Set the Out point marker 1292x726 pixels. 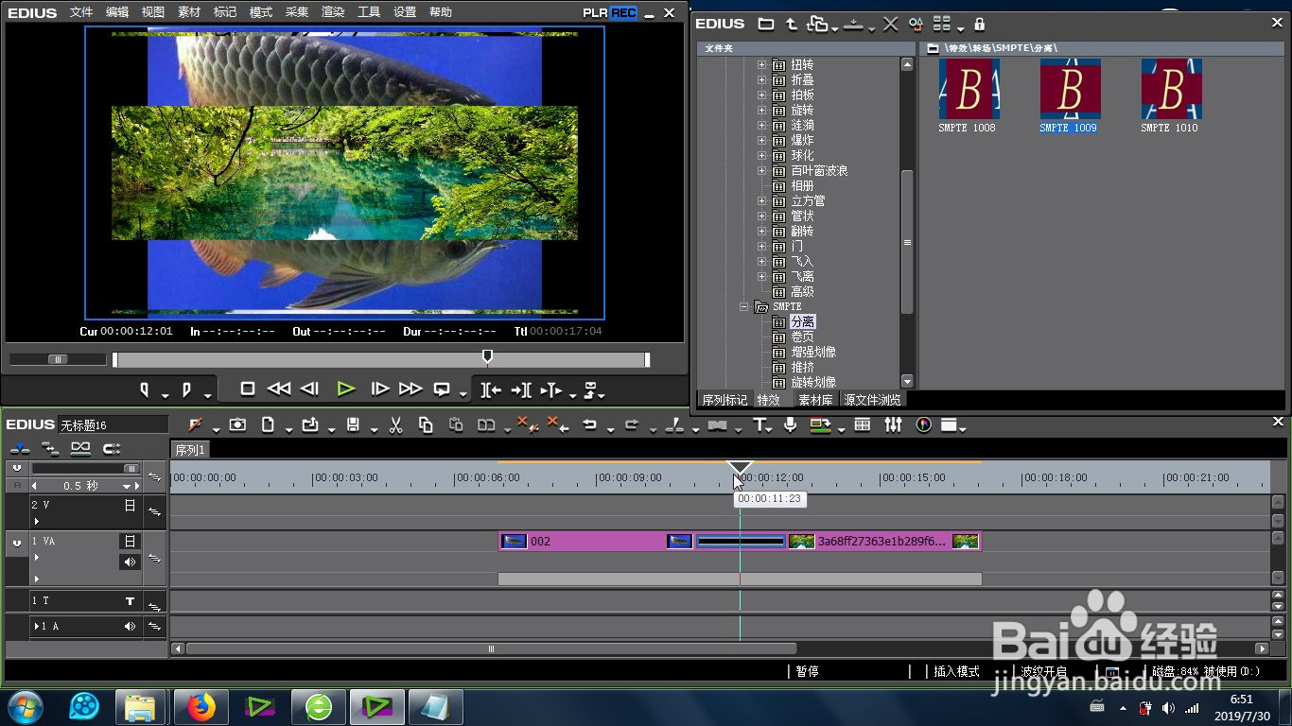[186, 389]
